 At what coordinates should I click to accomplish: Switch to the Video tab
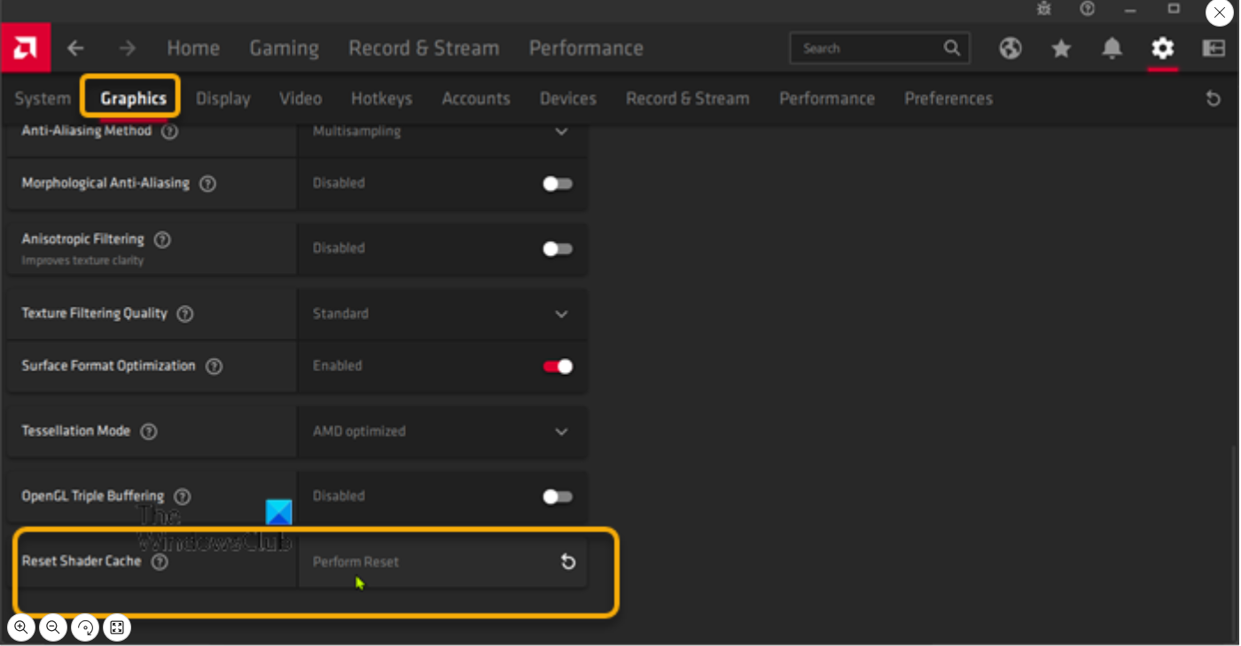pos(300,98)
